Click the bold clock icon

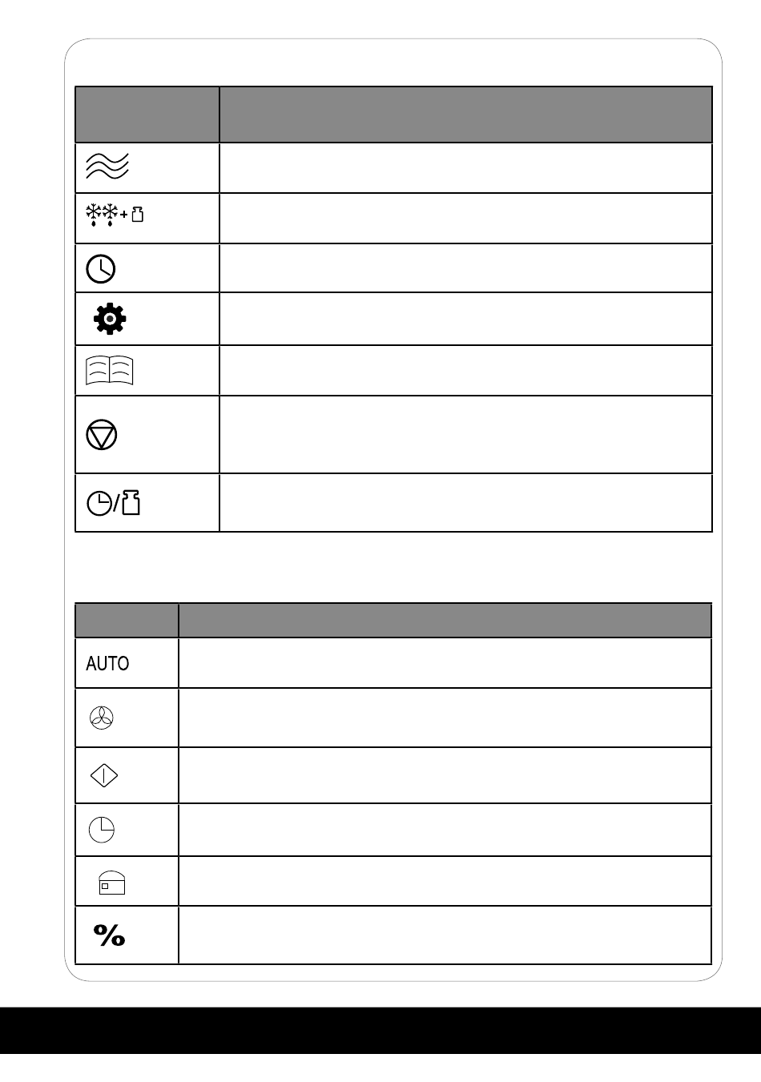click(x=101, y=268)
